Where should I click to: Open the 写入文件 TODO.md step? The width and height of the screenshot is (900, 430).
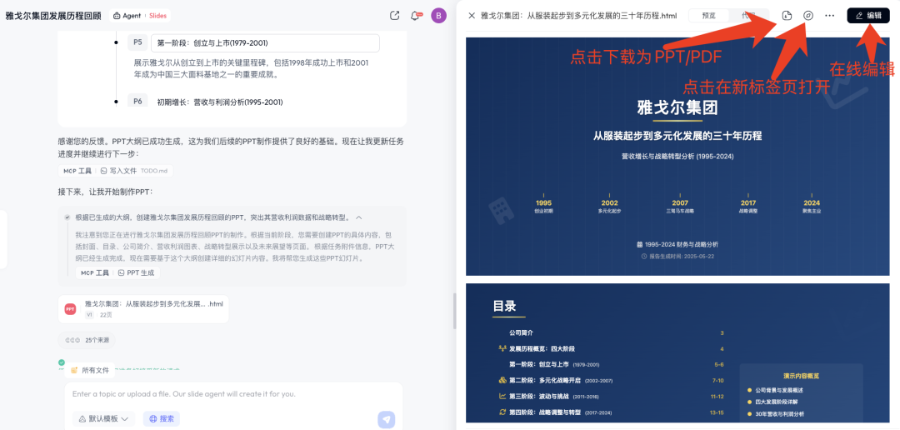pos(133,171)
